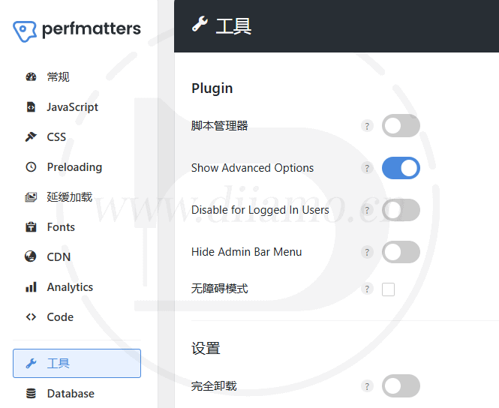The height and width of the screenshot is (408, 499).
Task: Click the Analytics bar chart icon
Action: pyautogui.click(x=31, y=286)
